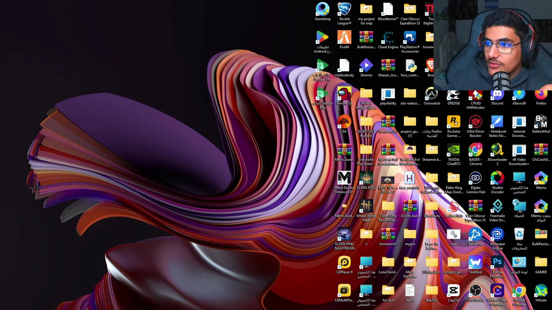Select the SILENT HILL f_arabic folder
552x310 pixels.
[x=366, y=127]
